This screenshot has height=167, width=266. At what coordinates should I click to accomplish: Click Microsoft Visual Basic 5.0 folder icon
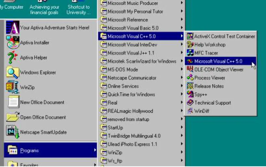[103, 28]
